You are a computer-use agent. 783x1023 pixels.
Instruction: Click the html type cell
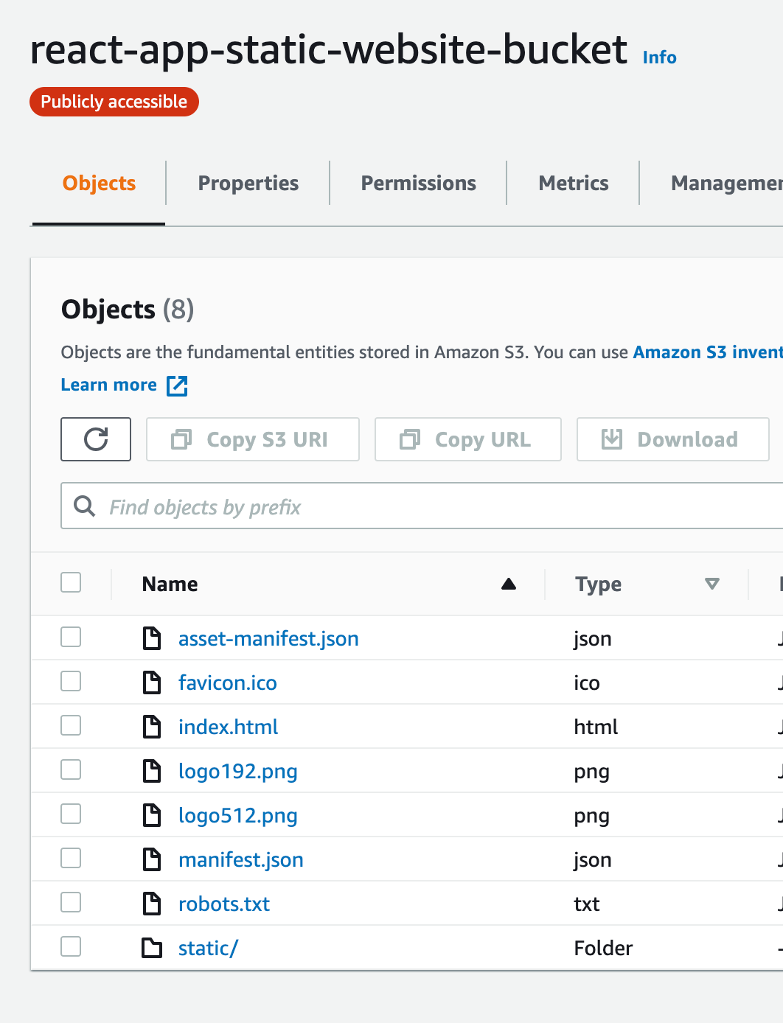pos(596,727)
